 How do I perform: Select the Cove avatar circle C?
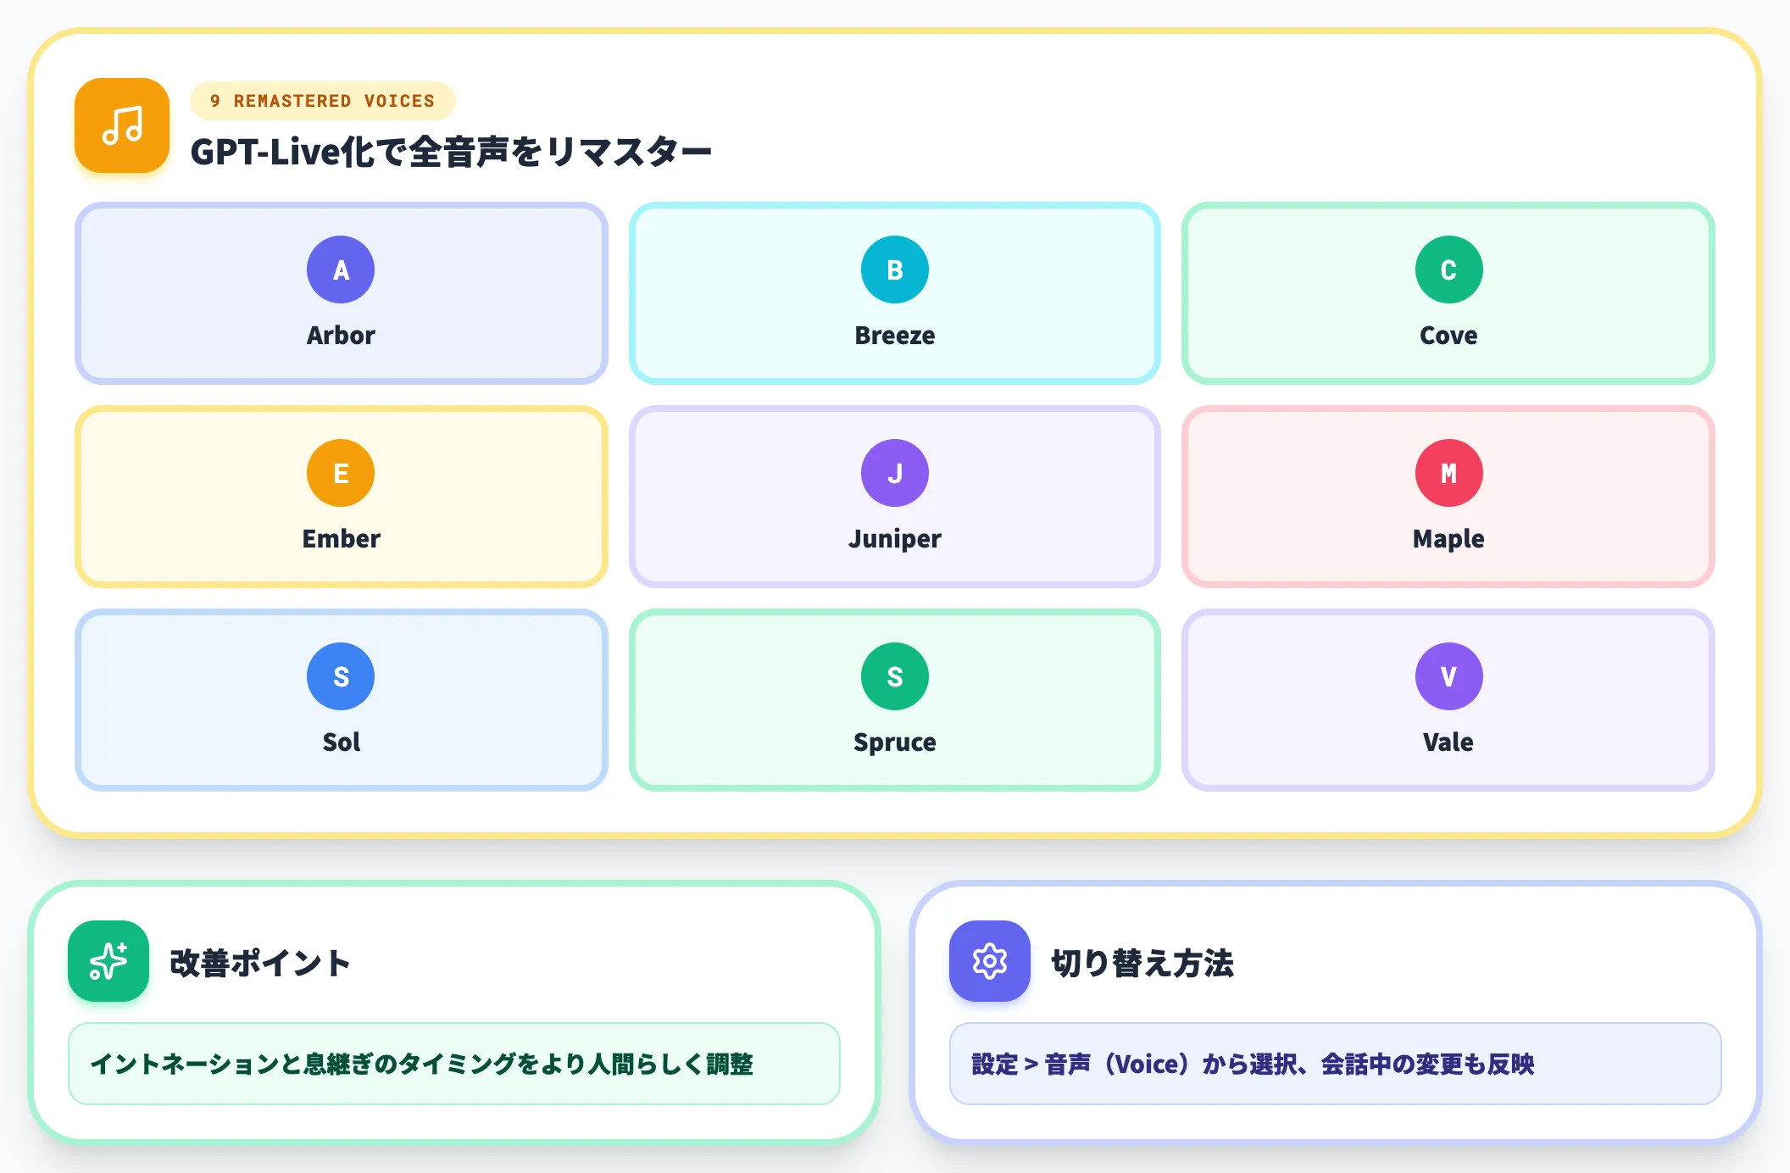pyautogui.click(x=1449, y=270)
